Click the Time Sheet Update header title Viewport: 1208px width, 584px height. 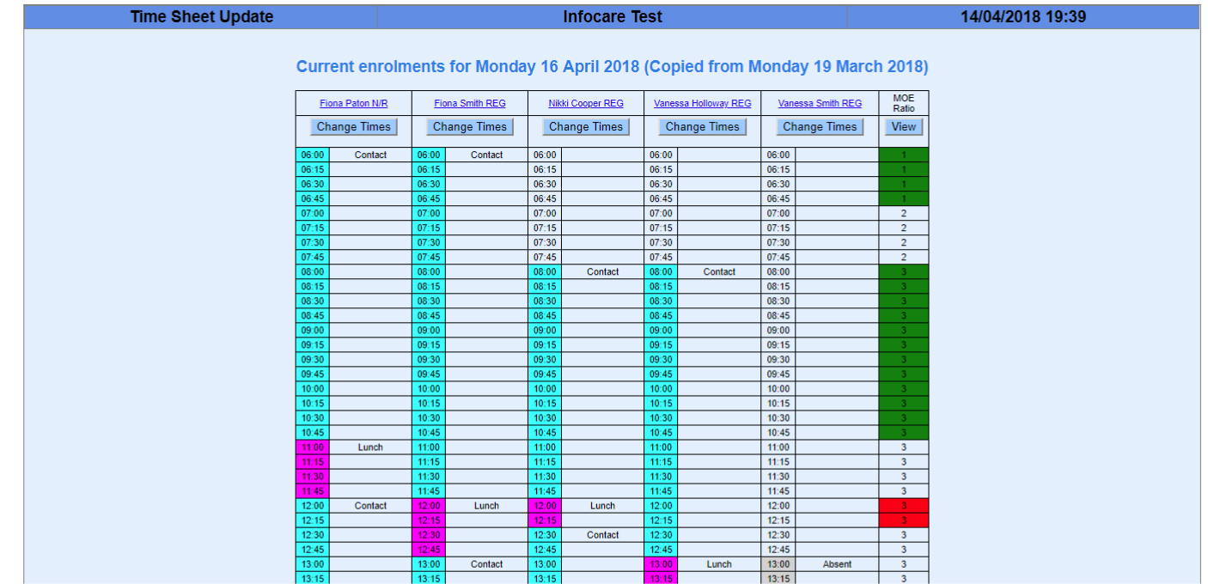[202, 17]
